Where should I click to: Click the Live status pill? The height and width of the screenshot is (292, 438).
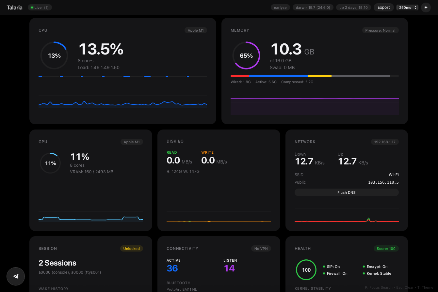(x=40, y=8)
